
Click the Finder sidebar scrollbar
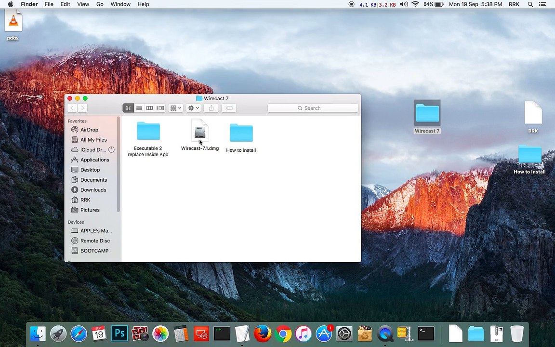pyautogui.click(x=118, y=164)
